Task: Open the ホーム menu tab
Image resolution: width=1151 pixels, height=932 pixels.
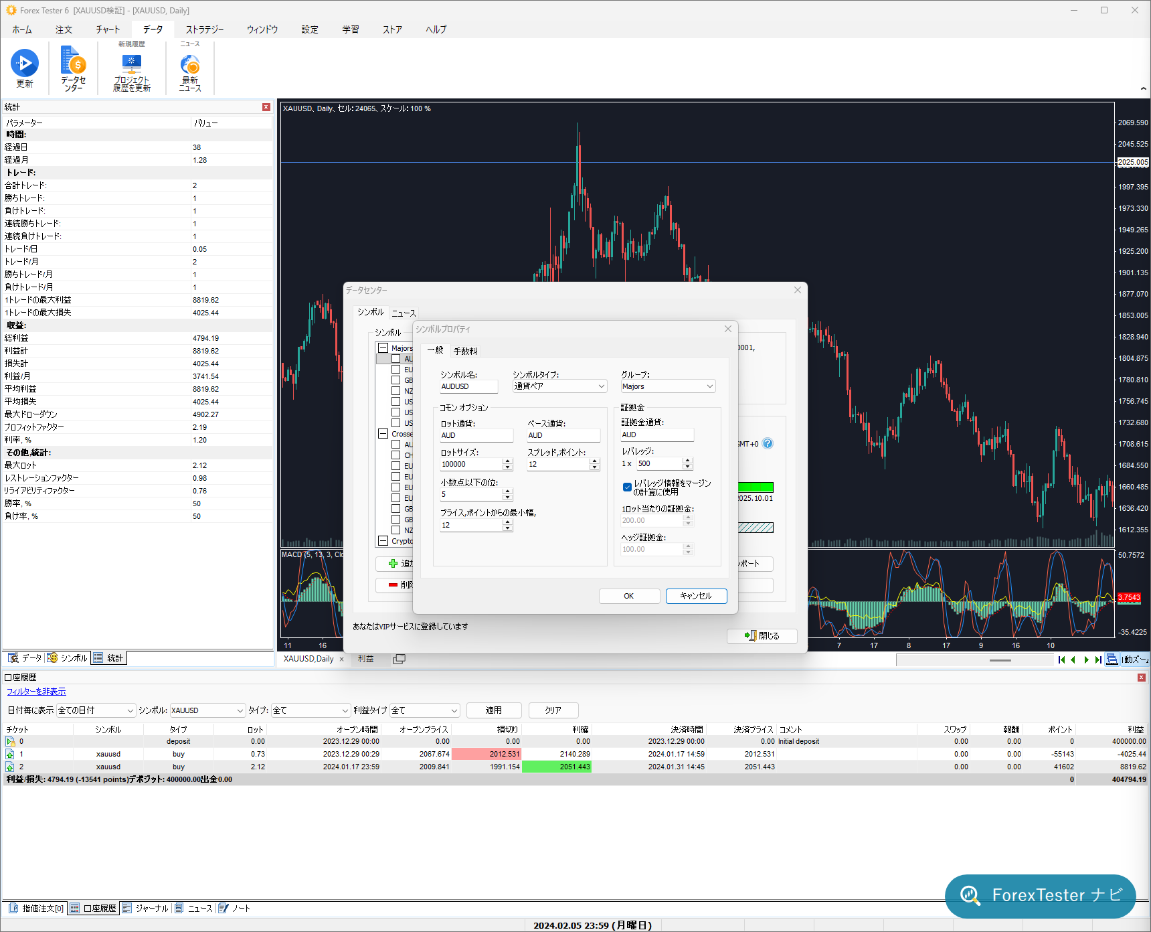Action: point(22,29)
